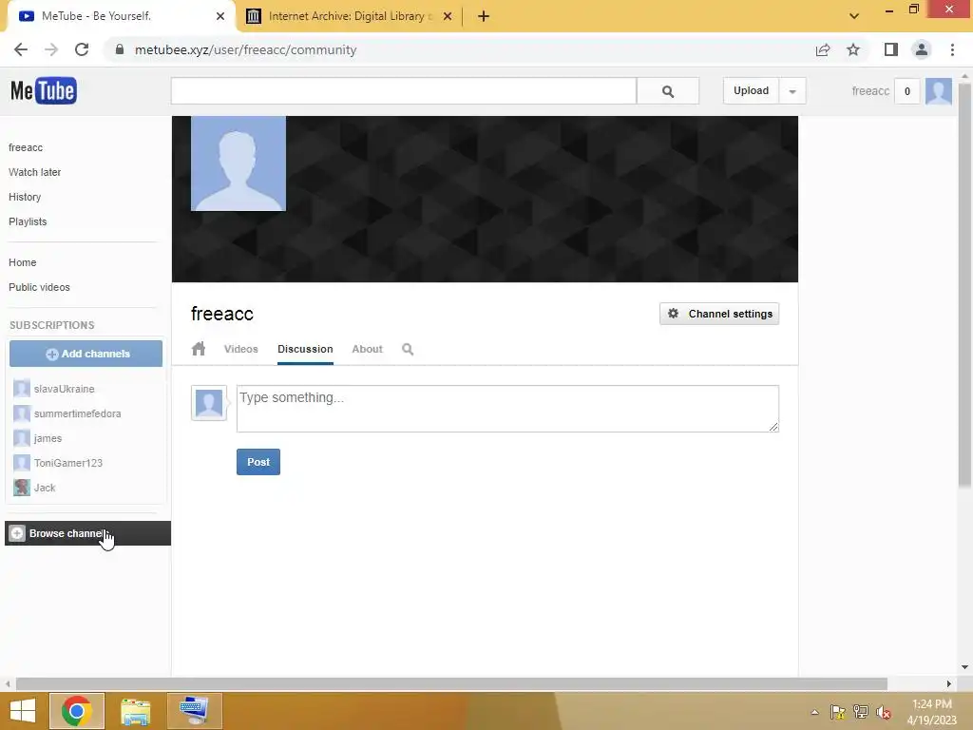Viewport: 973px width, 730px height.
Task: Open Playlists in the sidebar
Action: coord(28,221)
